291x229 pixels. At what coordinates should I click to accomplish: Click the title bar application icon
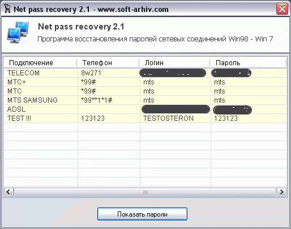pyautogui.click(x=7, y=9)
